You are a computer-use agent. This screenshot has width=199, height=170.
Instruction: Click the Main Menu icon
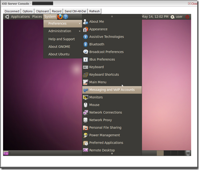click(x=85, y=82)
